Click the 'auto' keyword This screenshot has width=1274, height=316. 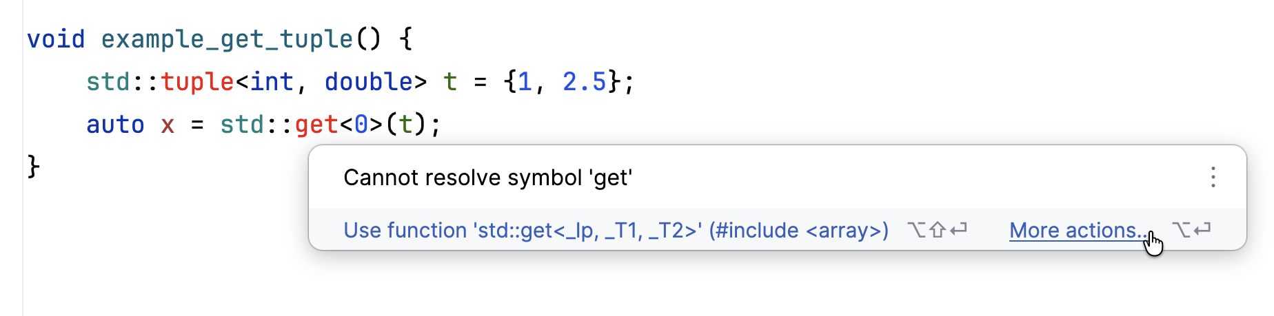pyautogui.click(x=115, y=125)
